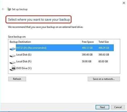
Task: Select the DVD Drive (Y:) icon
Action: (x=13, y=68)
